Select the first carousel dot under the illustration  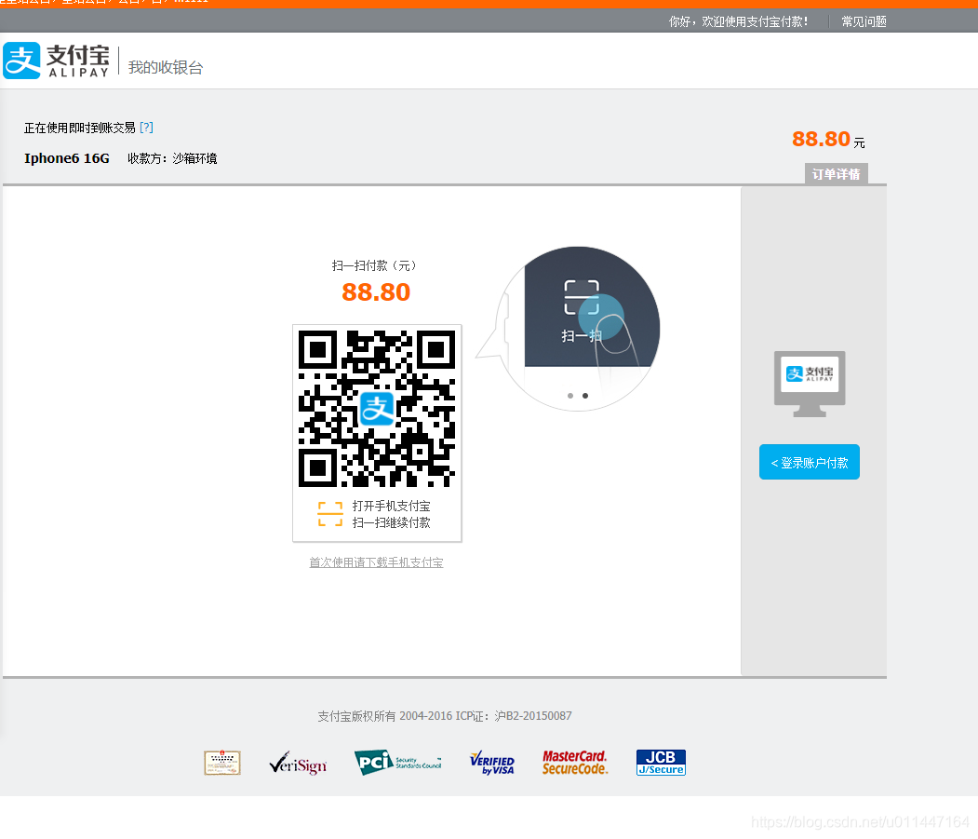(x=570, y=396)
